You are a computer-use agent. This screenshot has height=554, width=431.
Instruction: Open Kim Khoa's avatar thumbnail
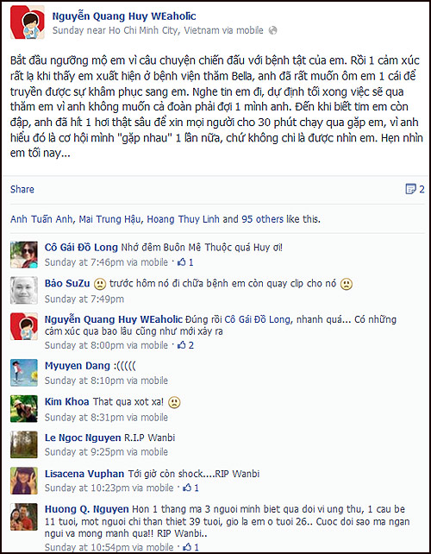[x=24, y=409]
